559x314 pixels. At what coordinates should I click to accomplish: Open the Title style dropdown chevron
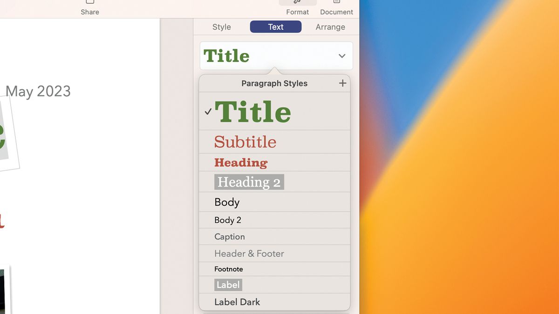342,55
